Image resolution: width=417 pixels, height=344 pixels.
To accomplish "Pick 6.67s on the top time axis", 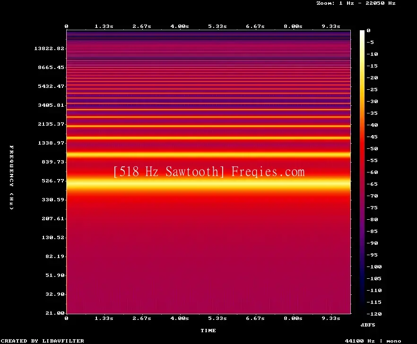I will tap(255, 26).
